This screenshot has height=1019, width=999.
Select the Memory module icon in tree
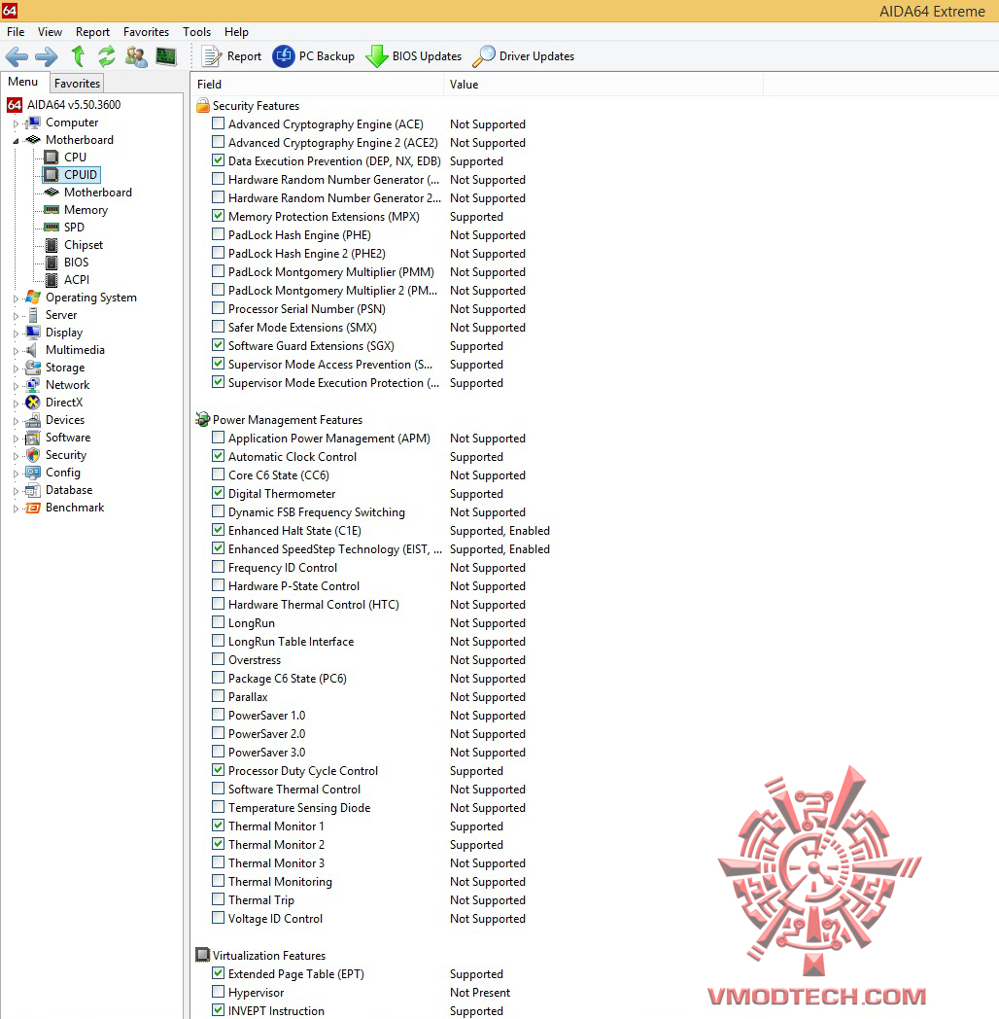coord(51,210)
